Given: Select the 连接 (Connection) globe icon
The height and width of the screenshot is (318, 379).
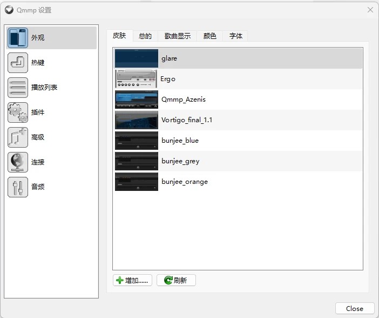Looking at the screenshot, I should [18, 162].
